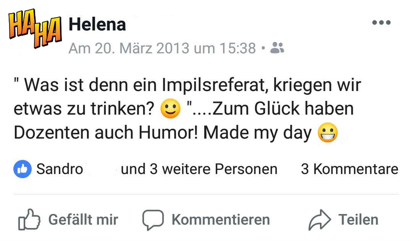Open the three-dot post options menu
This screenshot has height=241, width=412.
(x=381, y=23)
